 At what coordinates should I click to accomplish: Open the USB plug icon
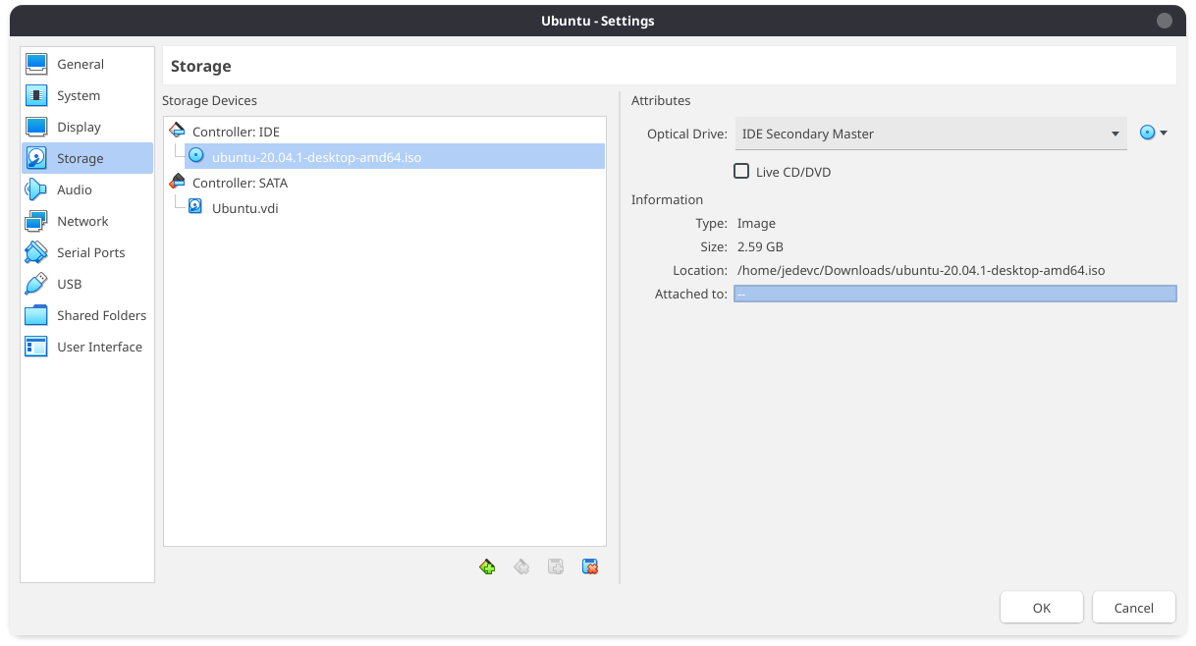pyautogui.click(x=36, y=284)
